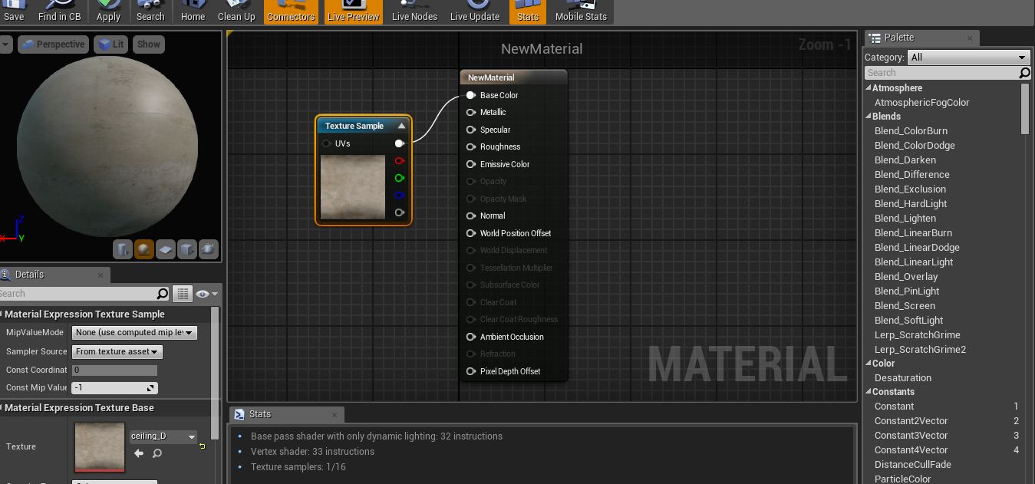
Task: Click the ceiling_D texture thumbnail in Details
Action: (100, 447)
